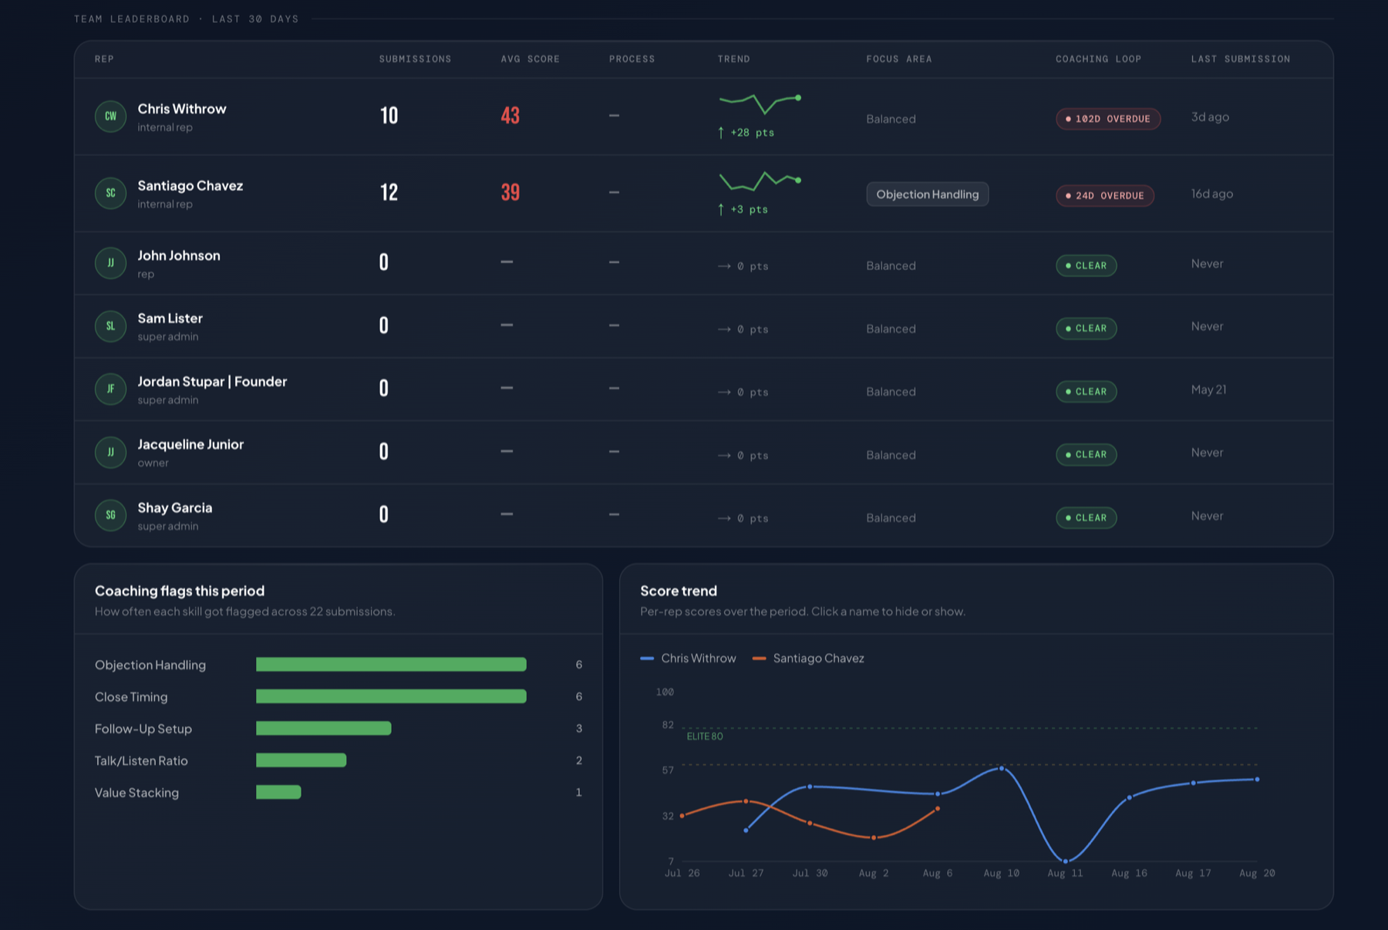Click Chris Withrow's avg score 43
This screenshot has width=1388, height=930.
tap(510, 116)
